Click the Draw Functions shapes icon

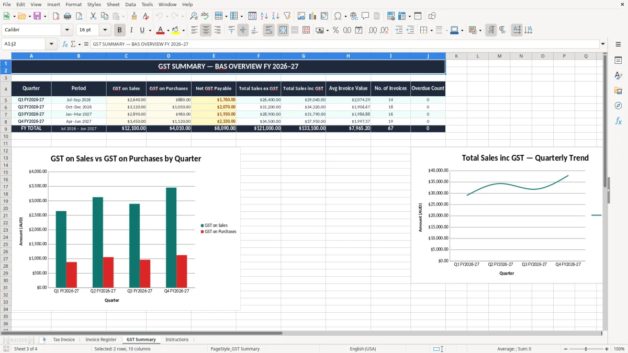tap(432, 16)
